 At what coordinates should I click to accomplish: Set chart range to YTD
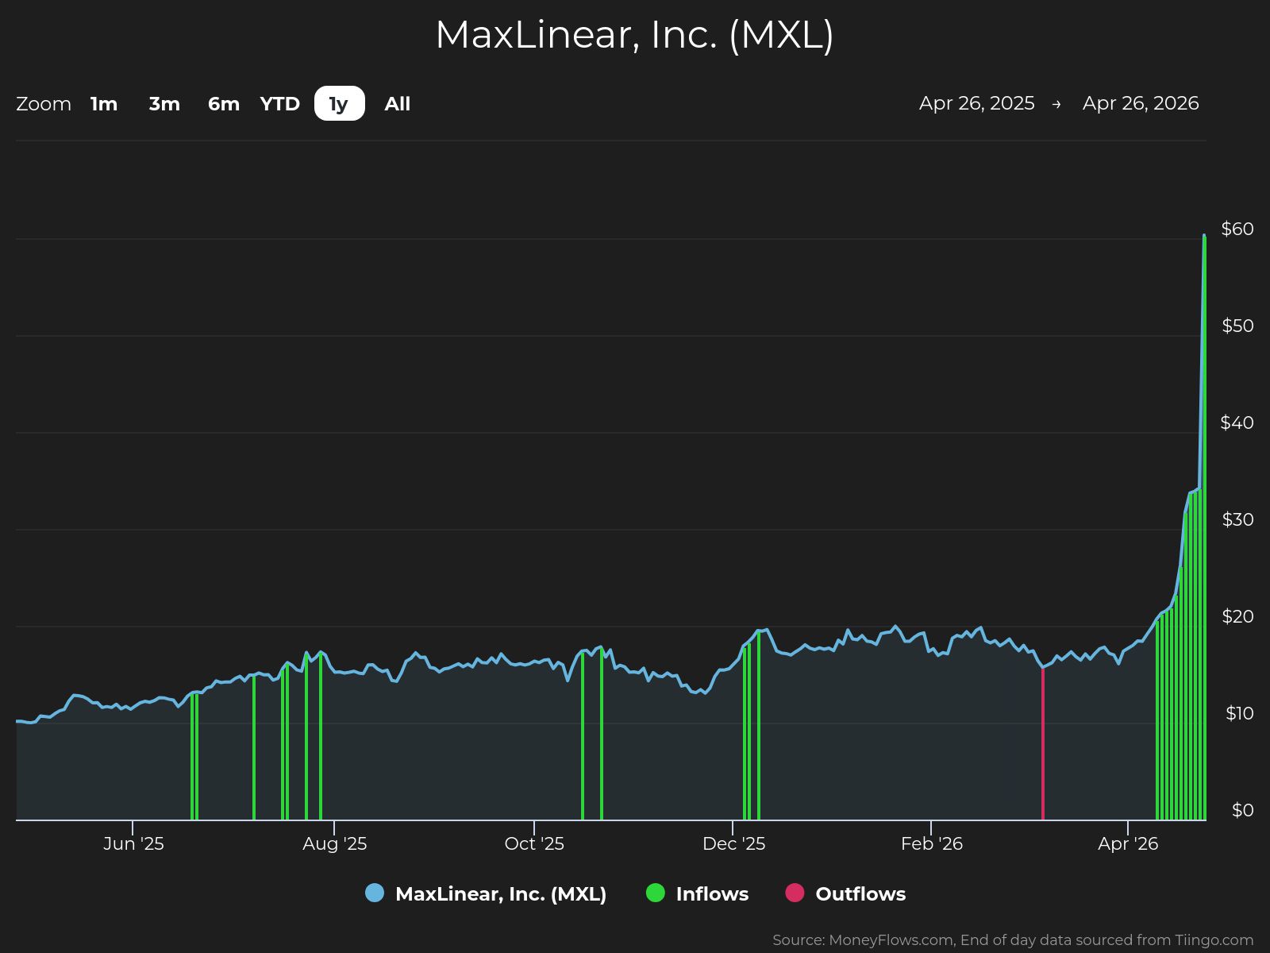point(279,104)
